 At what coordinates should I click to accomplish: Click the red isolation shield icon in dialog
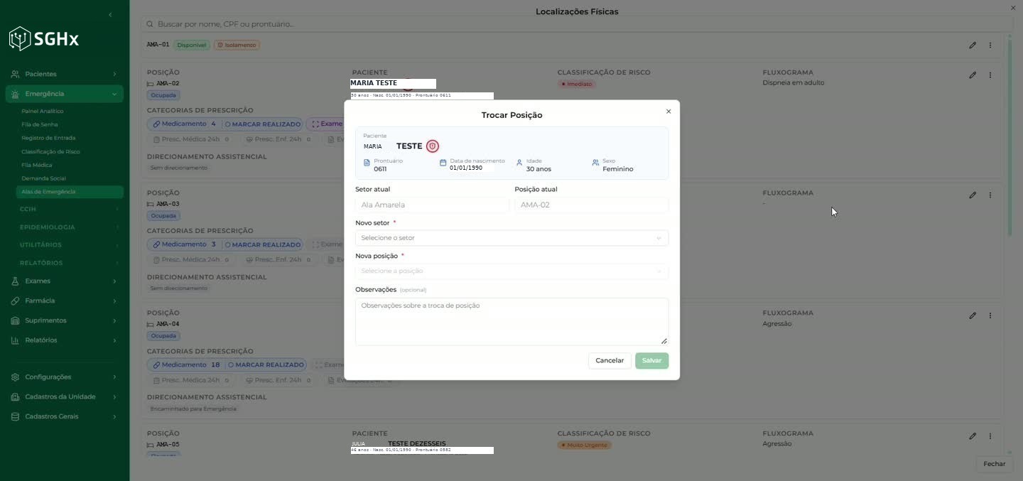tap(433, 146)
